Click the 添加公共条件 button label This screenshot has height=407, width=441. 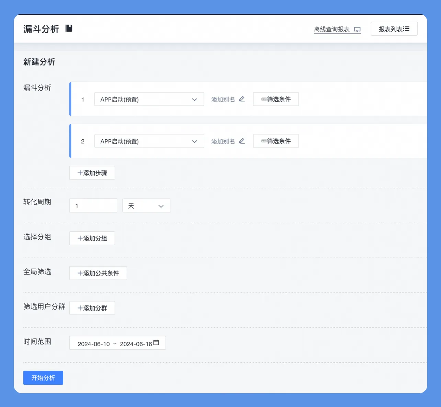(x=101, y=273)
